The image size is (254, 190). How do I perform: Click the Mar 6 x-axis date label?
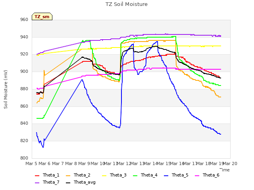(44, 163)
